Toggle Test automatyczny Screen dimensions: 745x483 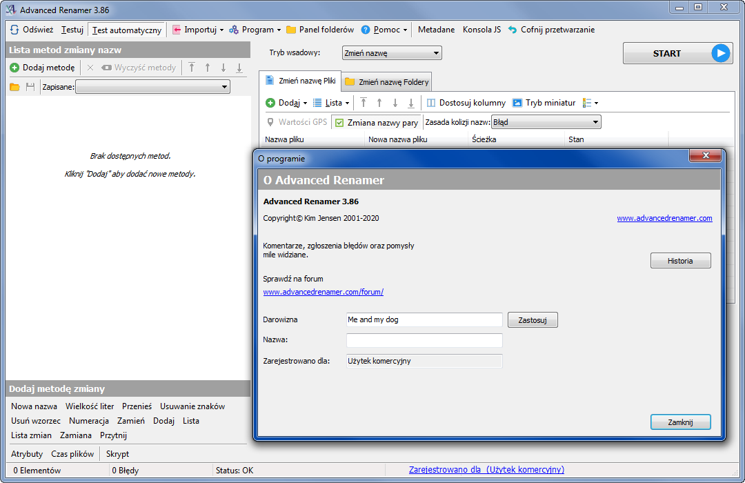(126, 30)
